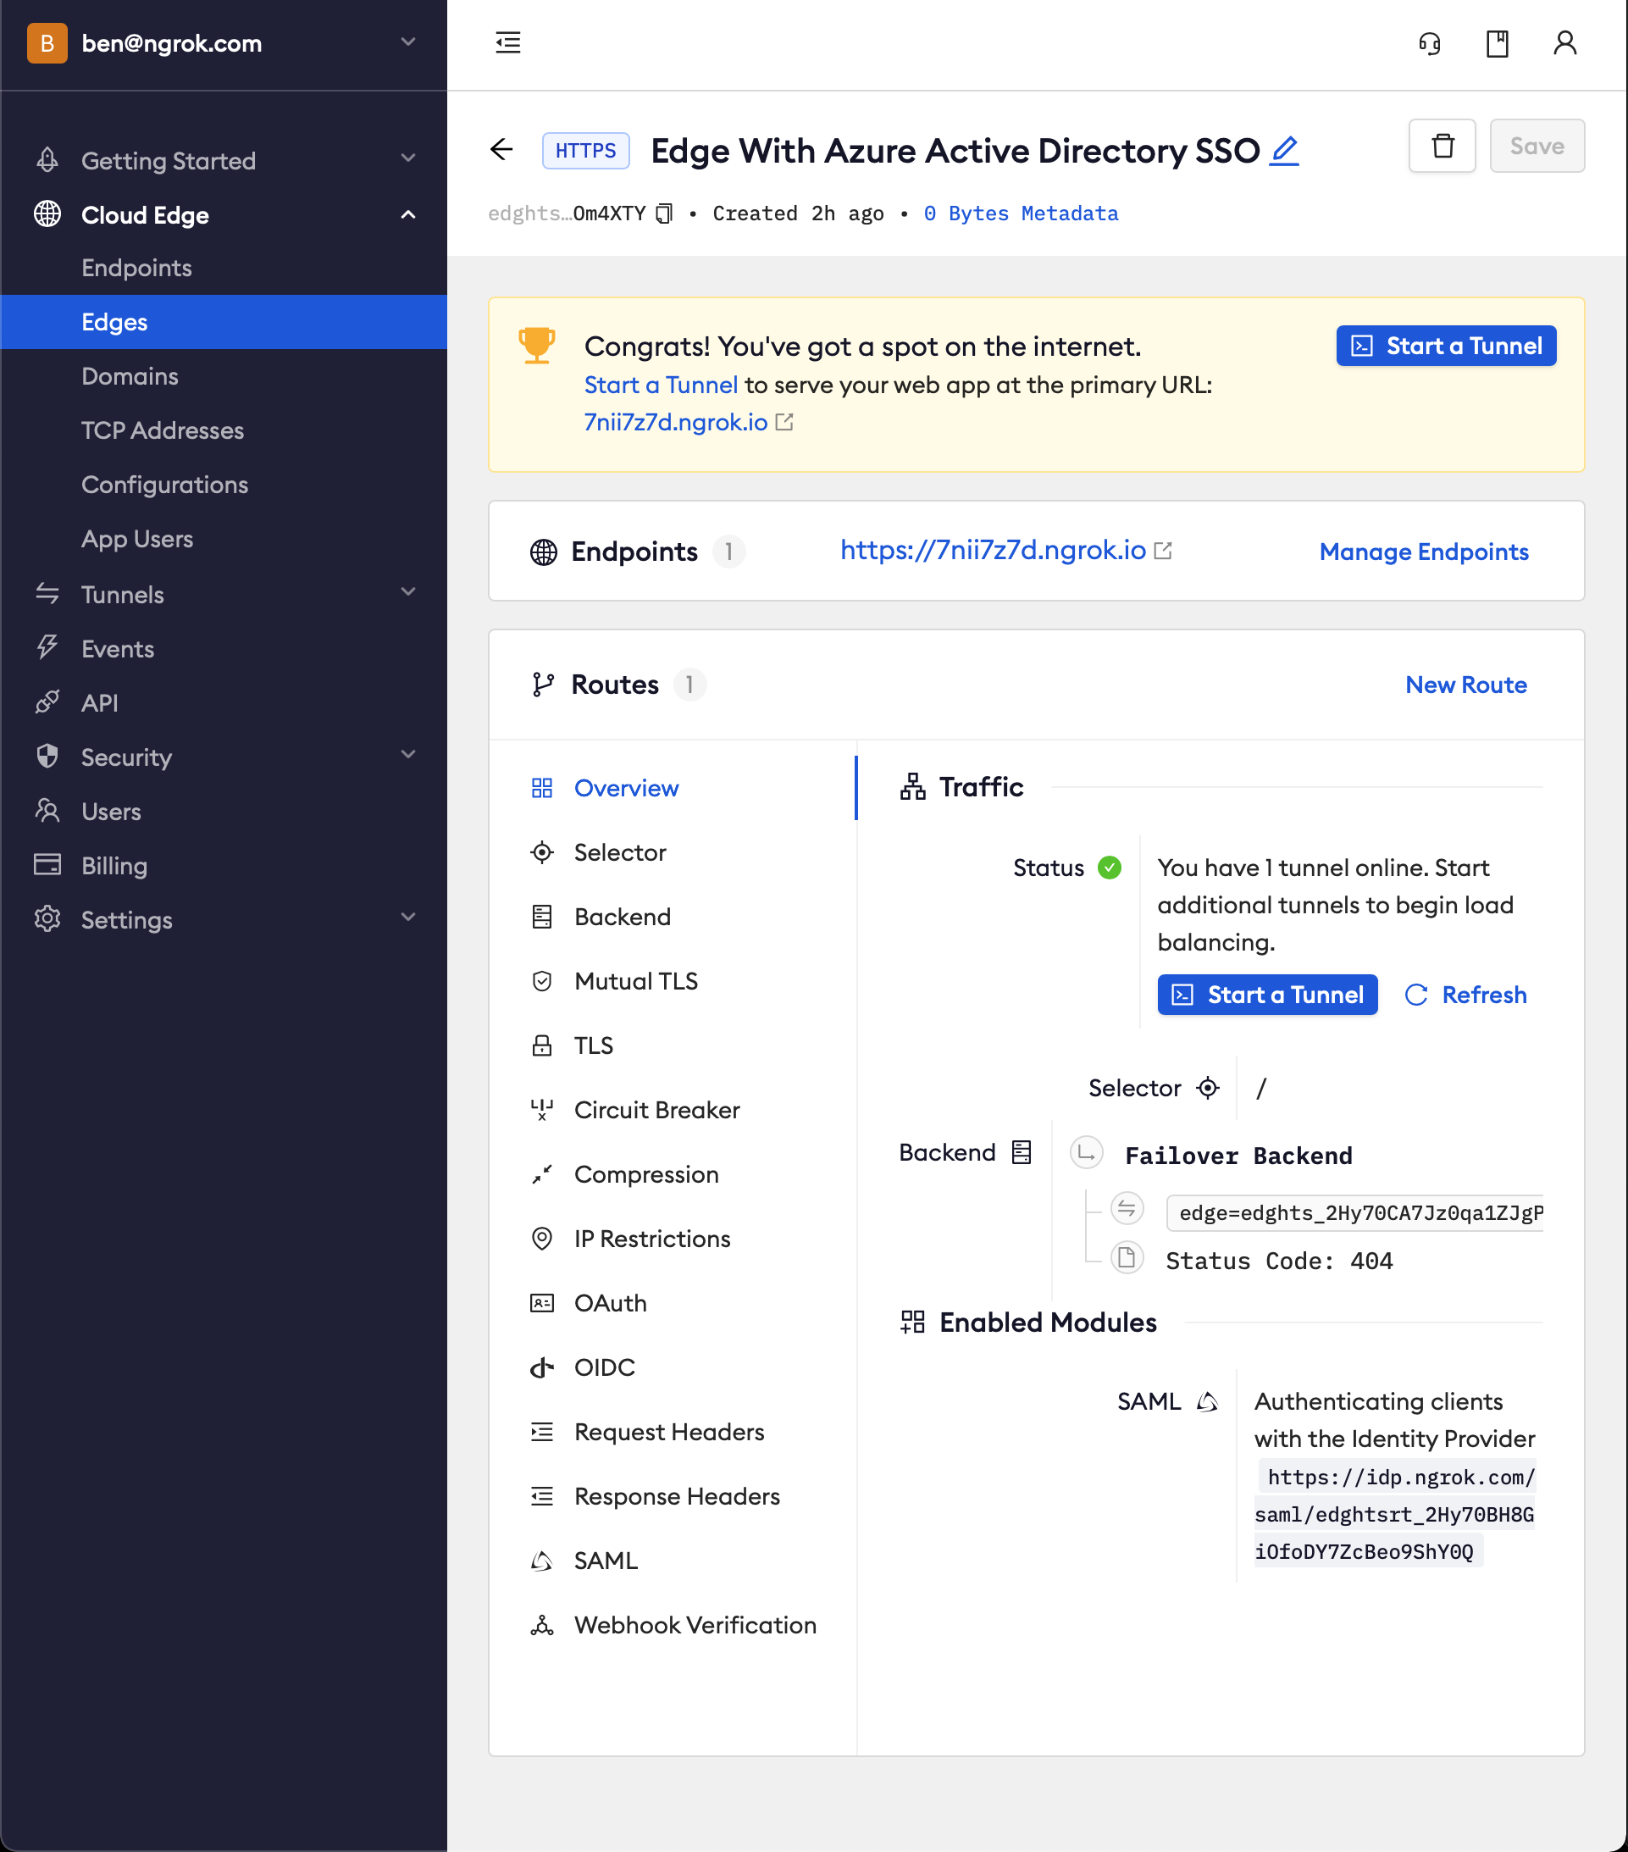Click New Route link

1466,684
